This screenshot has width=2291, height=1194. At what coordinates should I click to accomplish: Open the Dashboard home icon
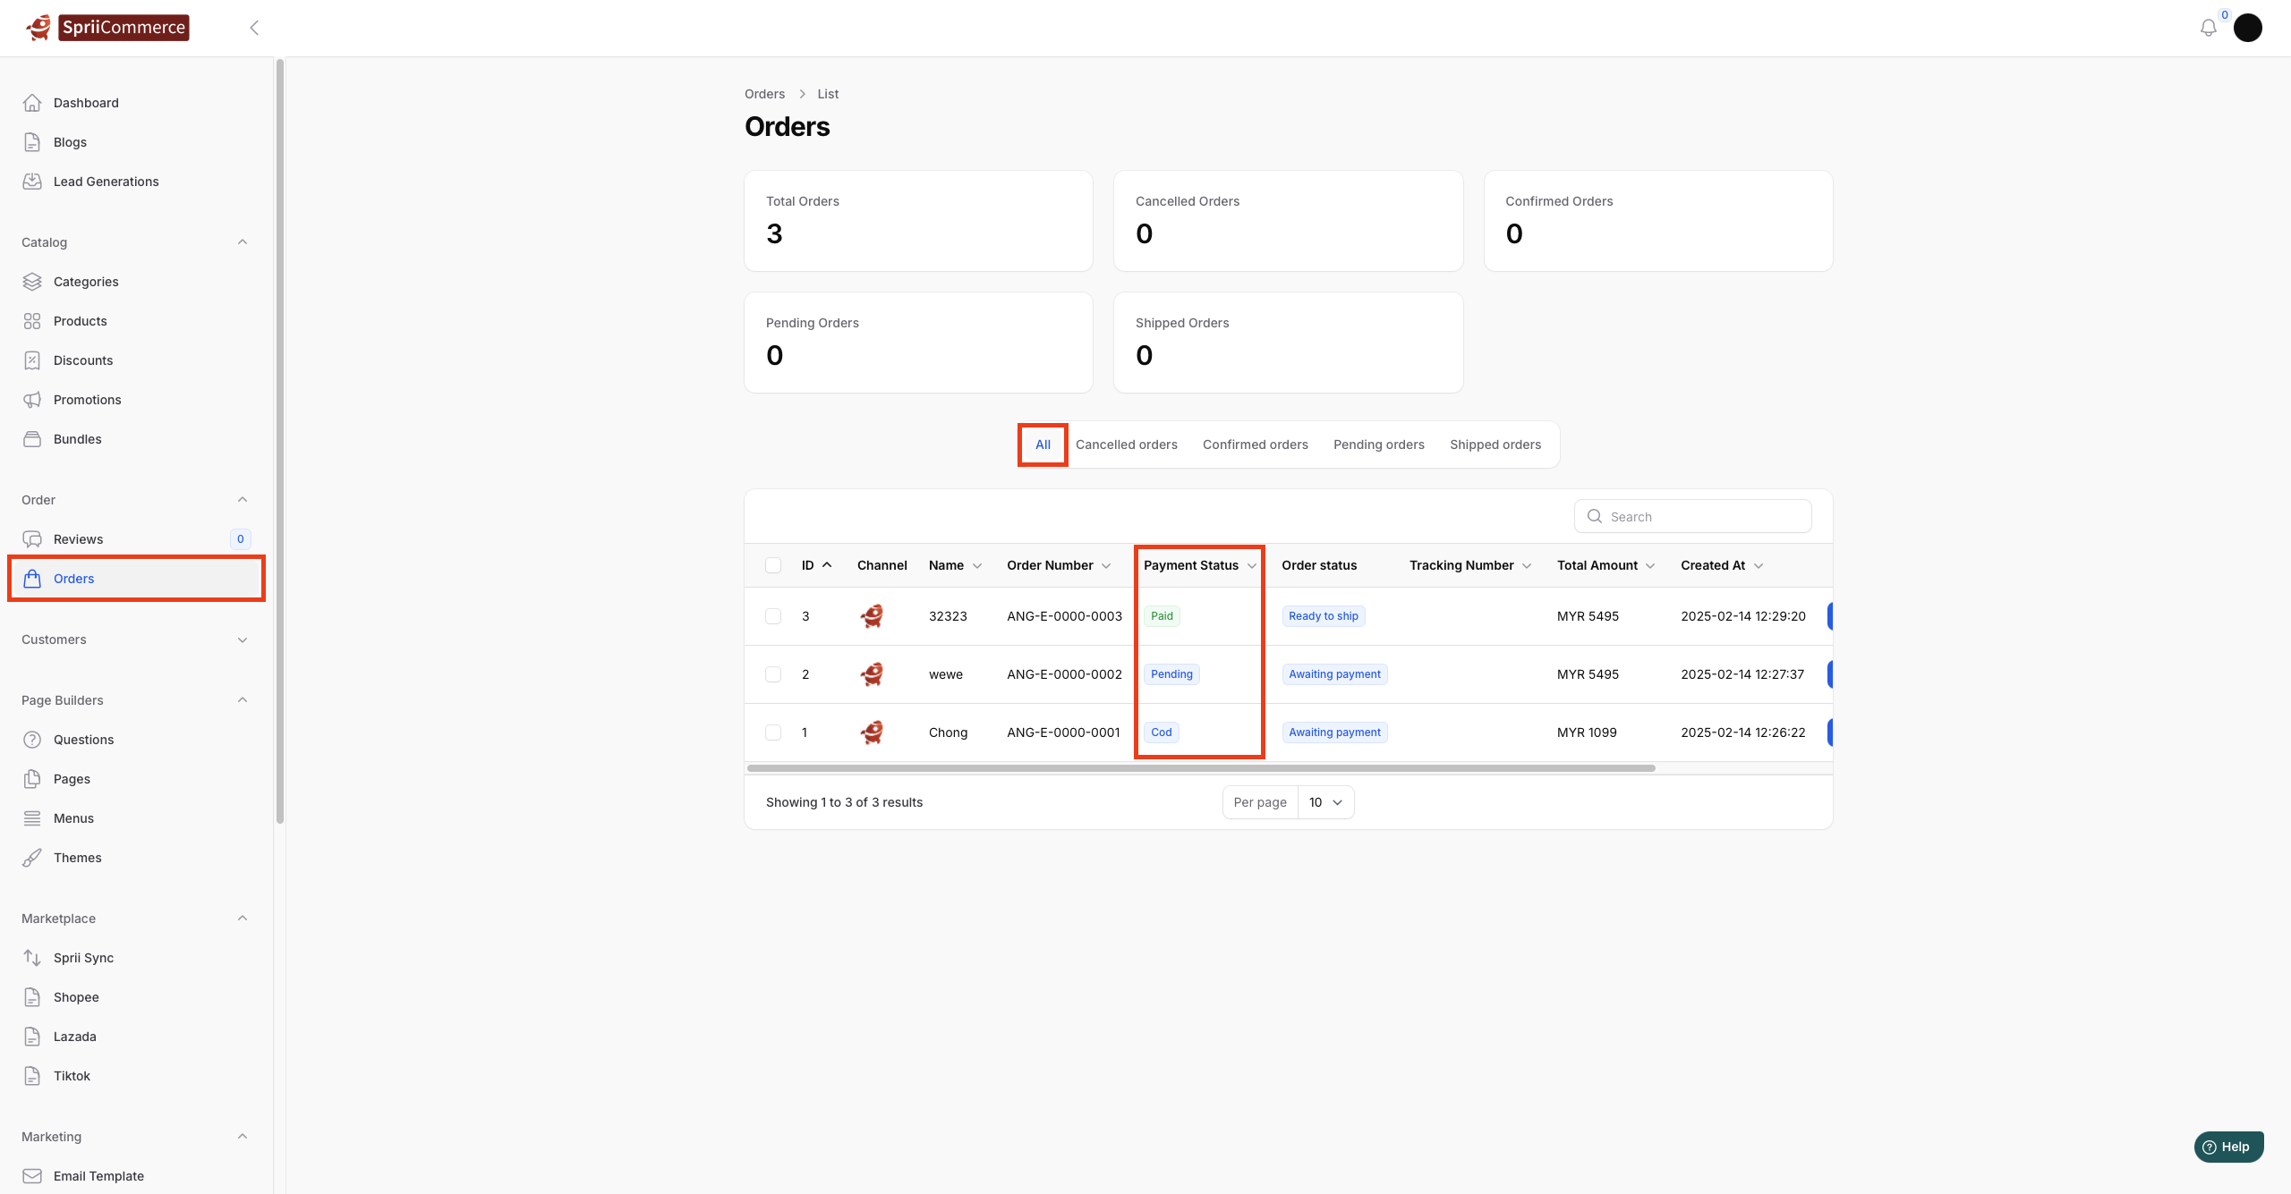[x=32, y=103]
